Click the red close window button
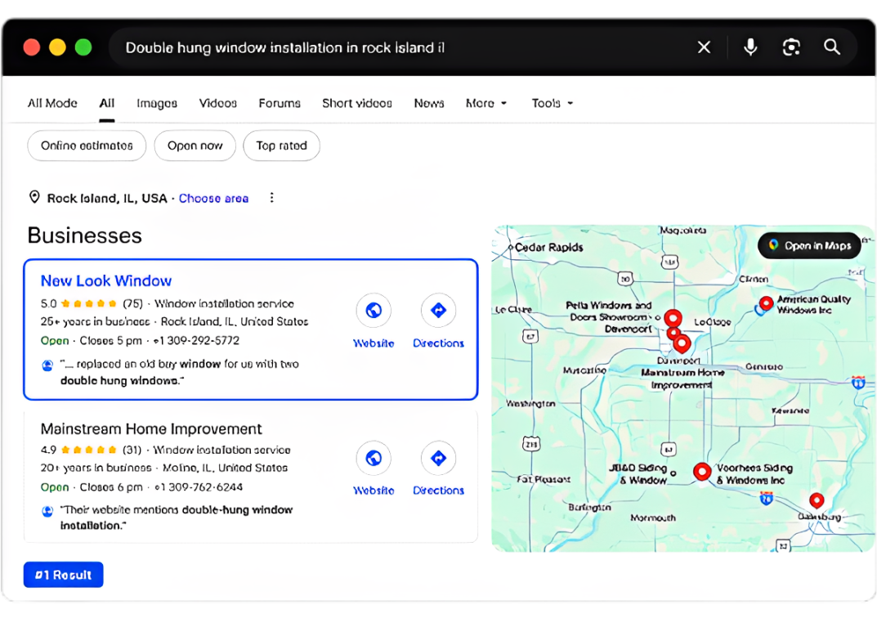The height and width of the screenshot is (623, 877). [x=32, y=47]
